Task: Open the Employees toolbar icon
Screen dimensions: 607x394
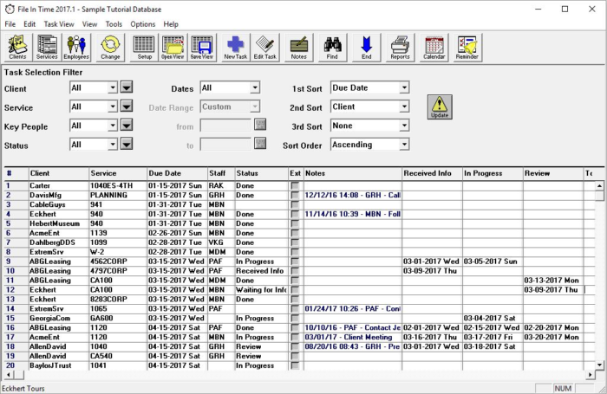Action: tap(76, 47)
